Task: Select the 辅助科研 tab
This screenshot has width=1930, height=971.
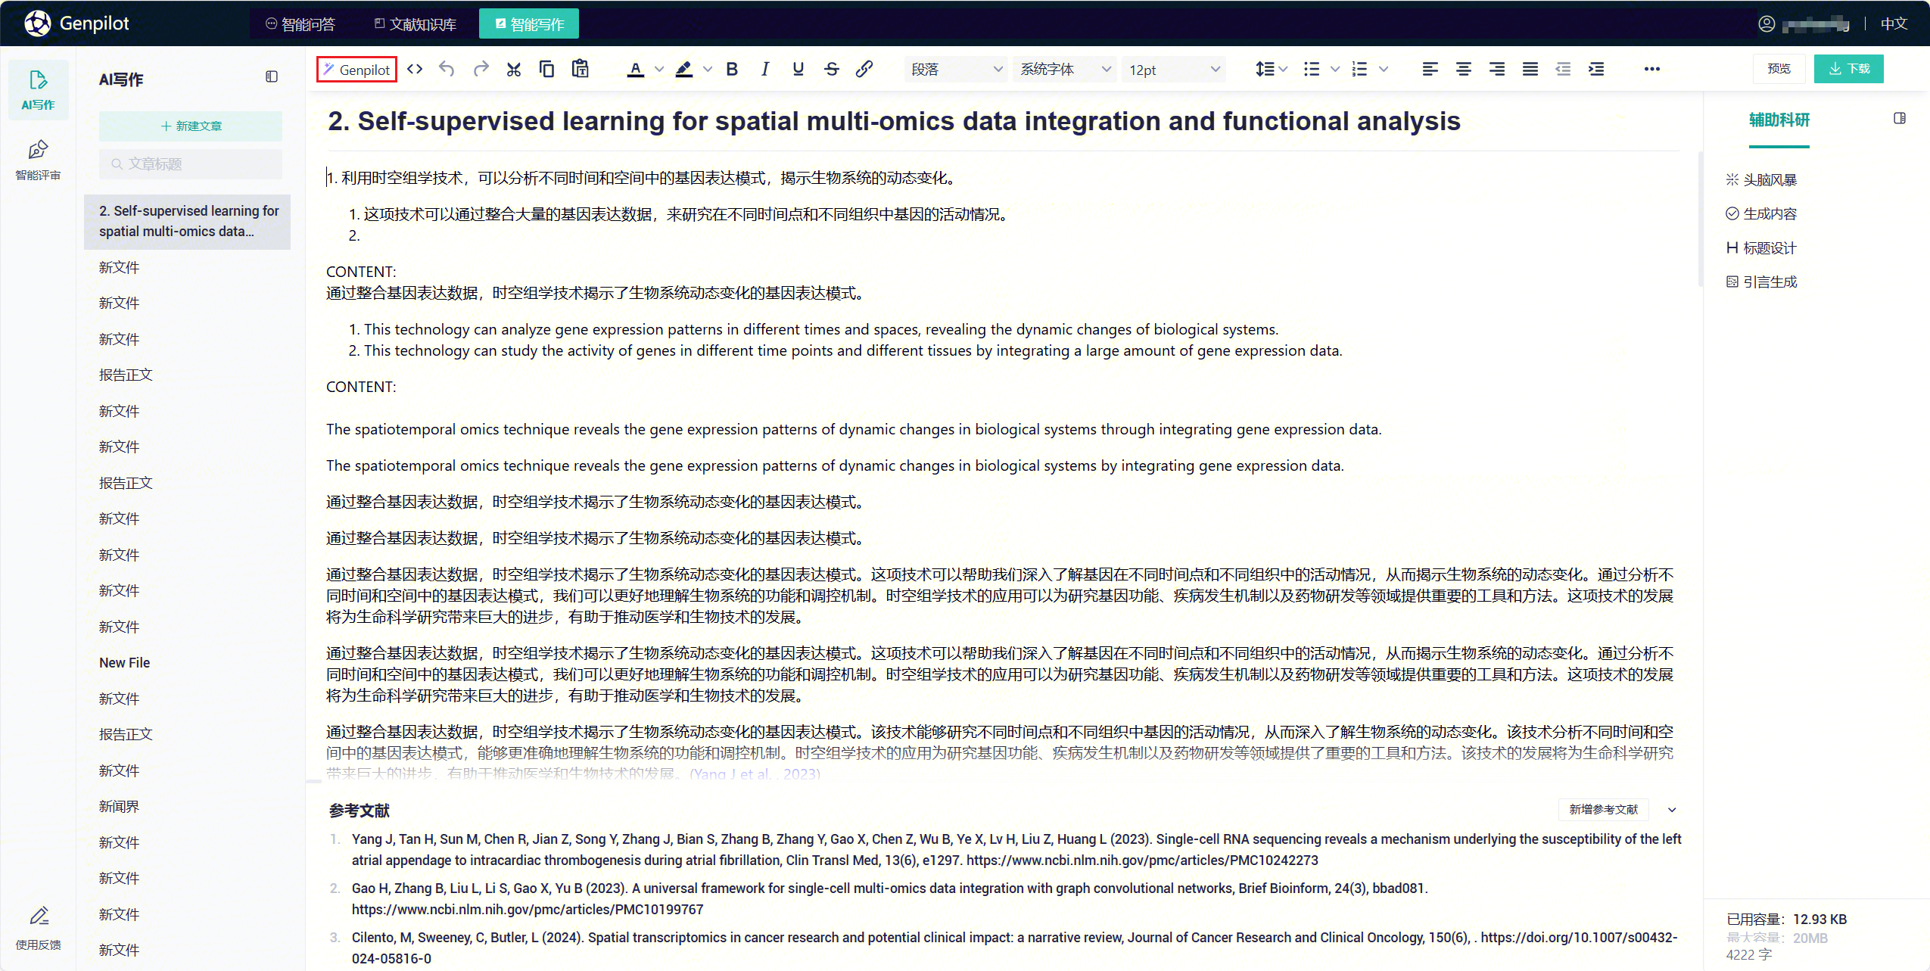Action: coord(1779,120)
